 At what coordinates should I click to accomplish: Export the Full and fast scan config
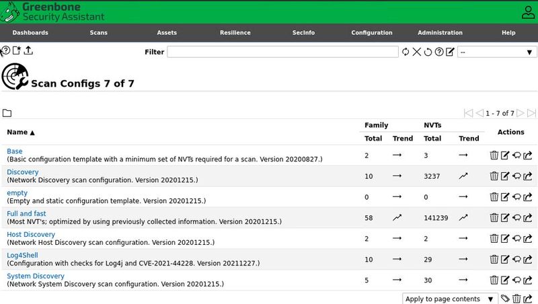(x=528, y=217)
